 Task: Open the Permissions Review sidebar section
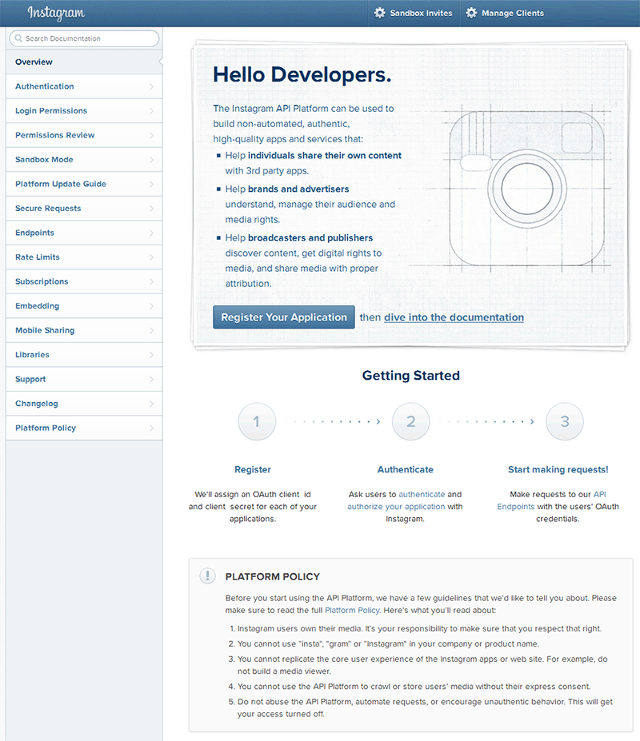(84, 135)
